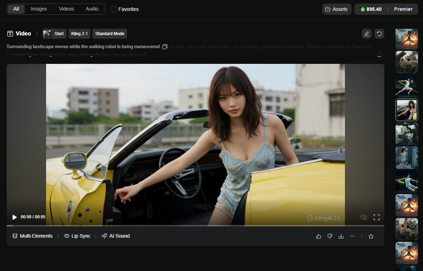Click the regenerate arrow icon

(379, 34)
